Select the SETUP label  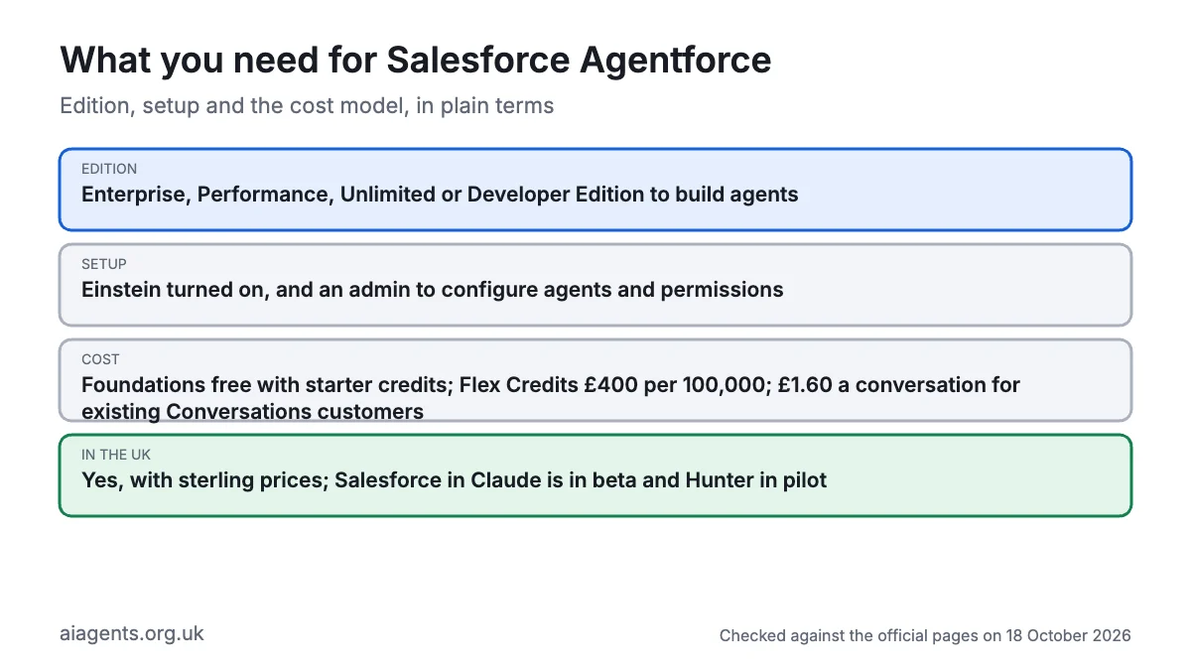pyautogui.click(x=104, y=264)
